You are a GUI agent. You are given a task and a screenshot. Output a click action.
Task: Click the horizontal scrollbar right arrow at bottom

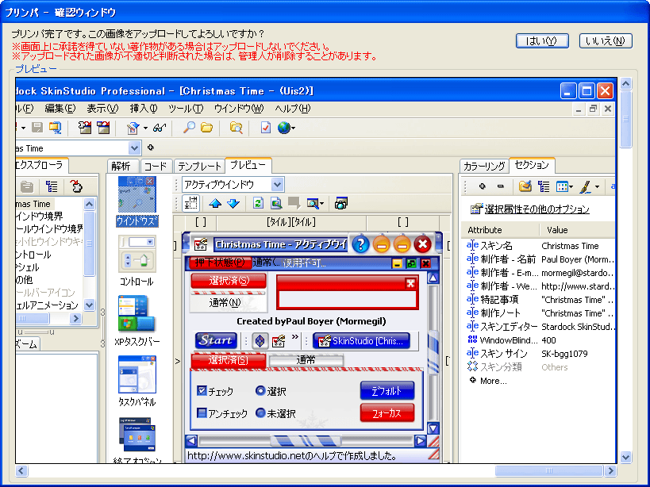(610, 471)
